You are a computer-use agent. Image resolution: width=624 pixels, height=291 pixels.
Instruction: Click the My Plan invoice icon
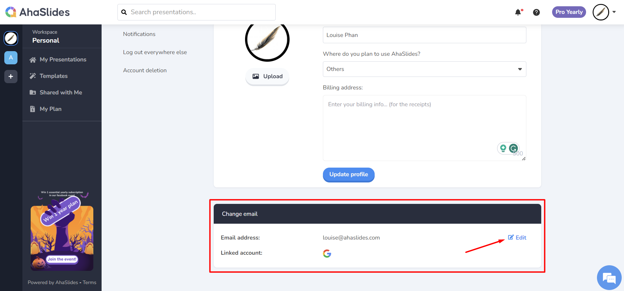coord(32,109)
